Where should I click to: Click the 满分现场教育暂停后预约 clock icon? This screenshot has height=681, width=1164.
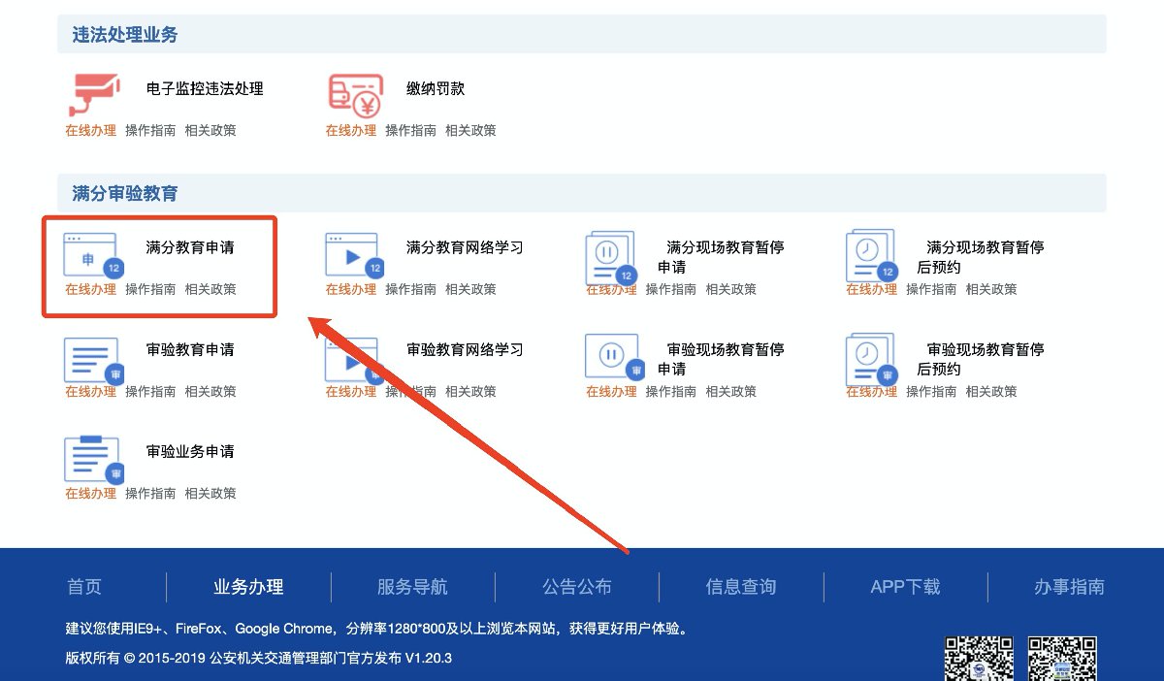coord(871,256)
